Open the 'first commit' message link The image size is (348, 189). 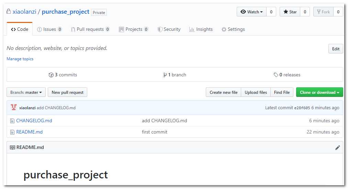tap(155, 132)
